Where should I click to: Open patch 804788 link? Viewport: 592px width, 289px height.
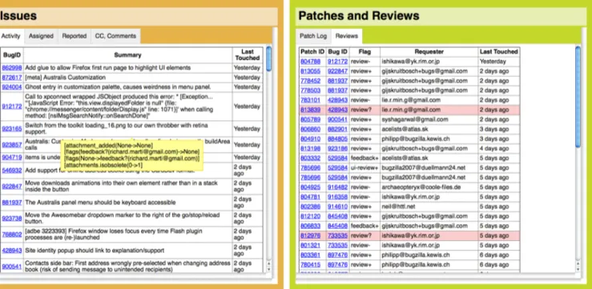tap(310, 62)
